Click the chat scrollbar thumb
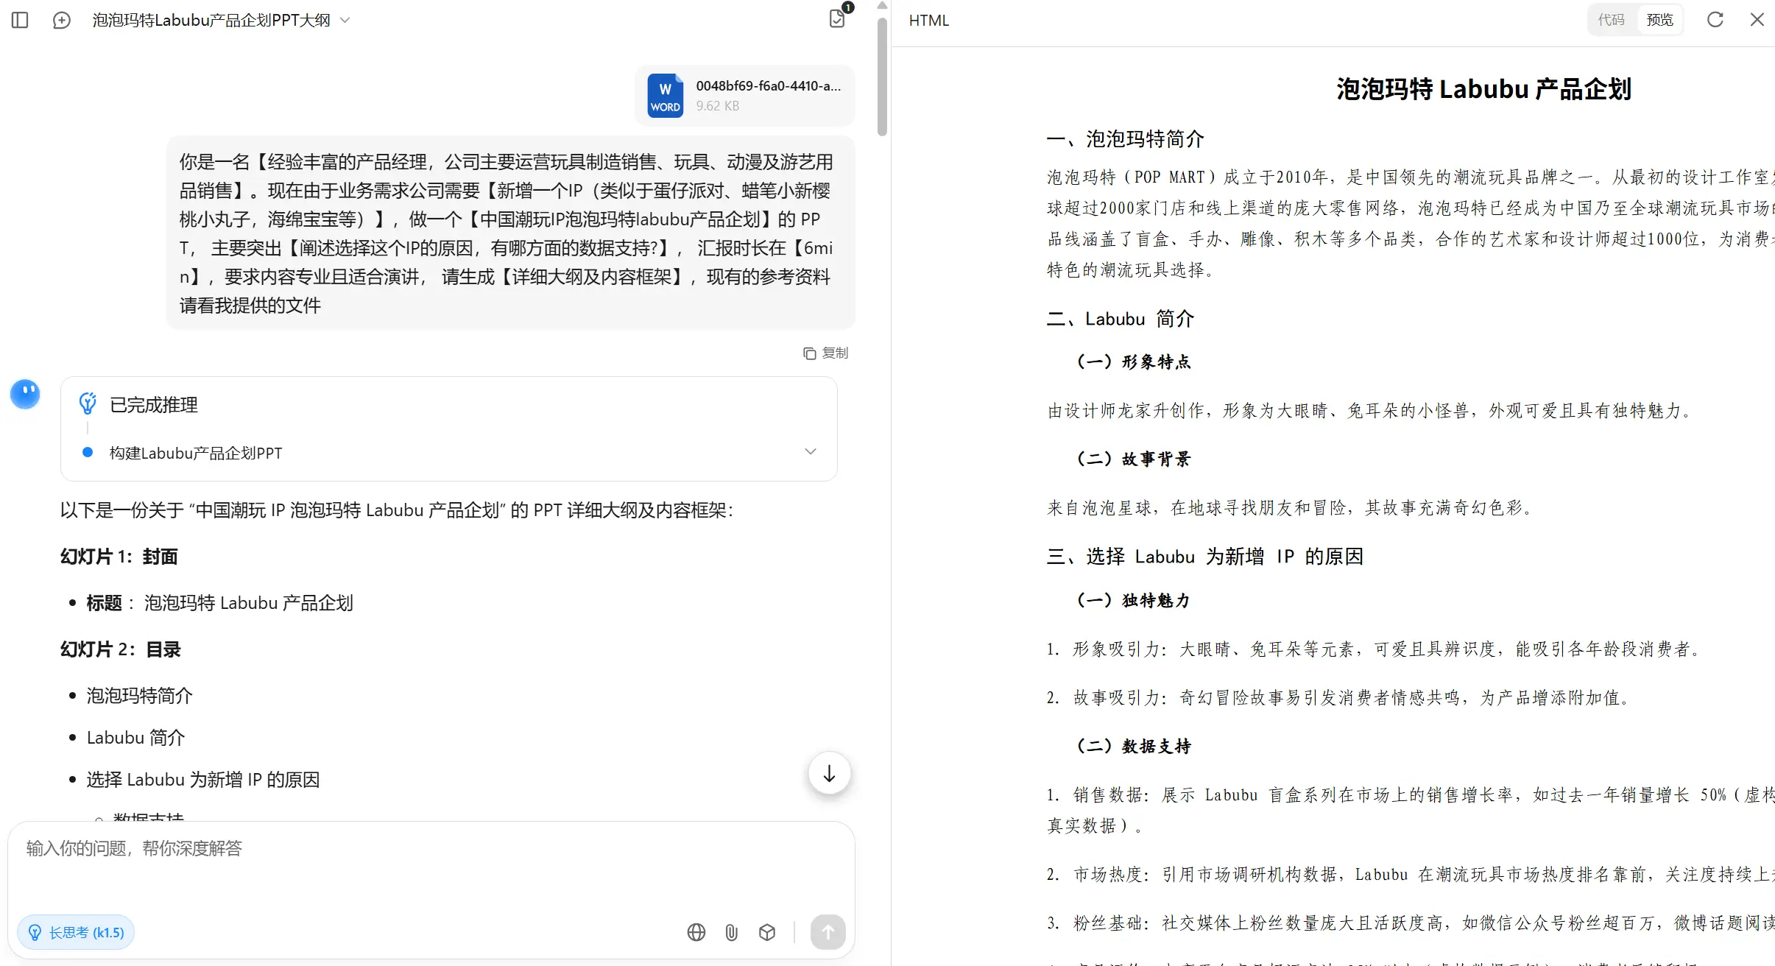This screenshot has width=1775, height=966. pyautogui.click(x=882, y=77)
